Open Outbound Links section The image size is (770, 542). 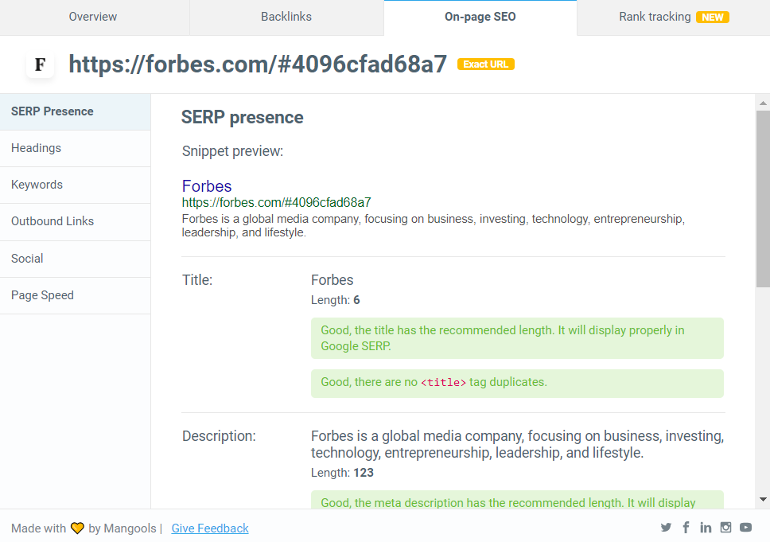(52, 221)
